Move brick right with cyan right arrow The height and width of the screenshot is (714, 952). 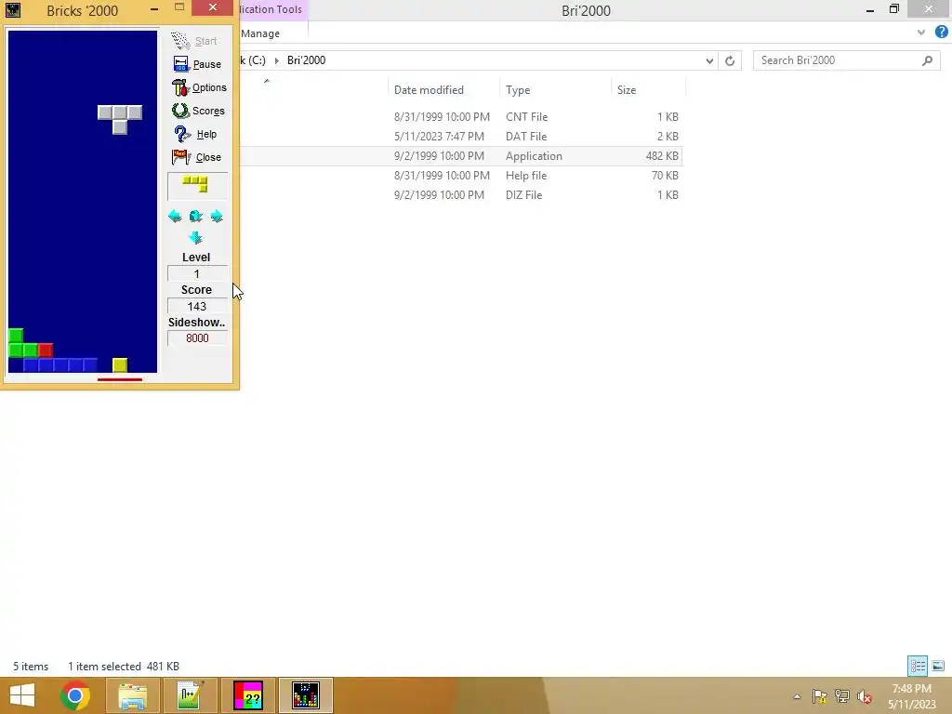click(217, 216)
